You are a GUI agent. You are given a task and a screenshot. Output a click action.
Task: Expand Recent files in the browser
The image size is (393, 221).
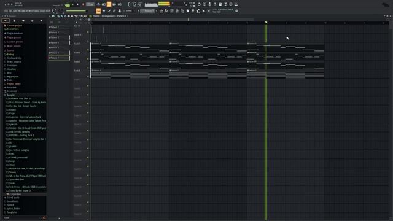12,29
